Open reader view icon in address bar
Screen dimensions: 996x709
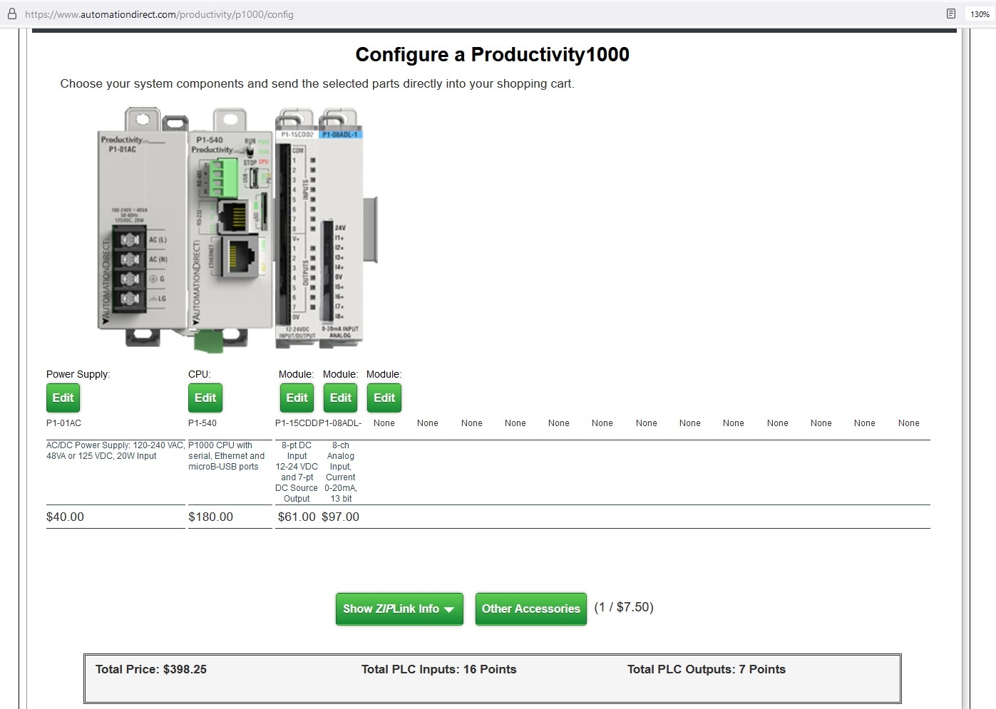click(x=950, y=14)
